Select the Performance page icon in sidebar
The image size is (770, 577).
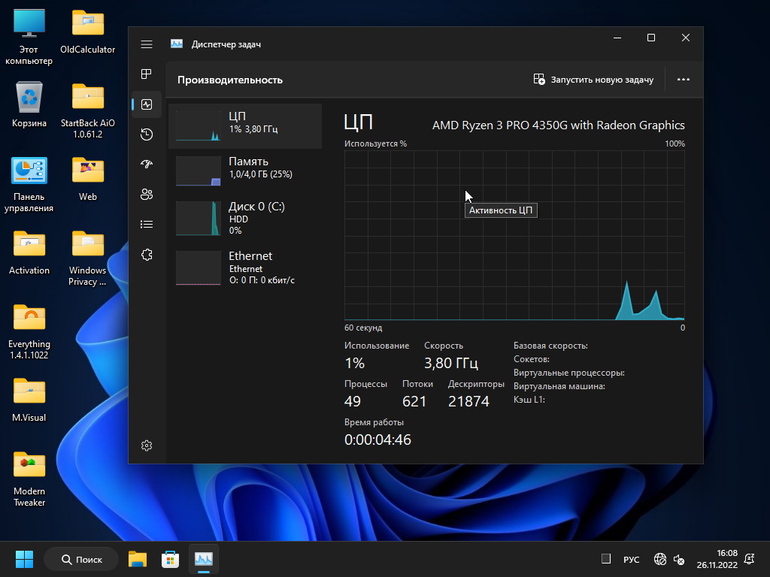click(147, 104)
